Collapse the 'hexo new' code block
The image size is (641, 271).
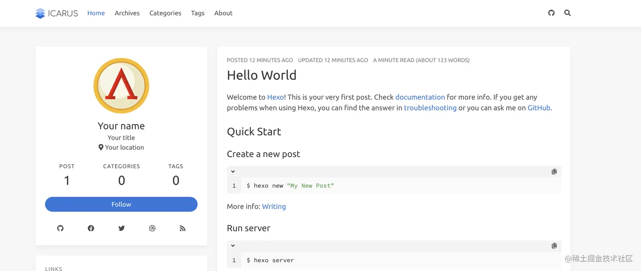233,172
